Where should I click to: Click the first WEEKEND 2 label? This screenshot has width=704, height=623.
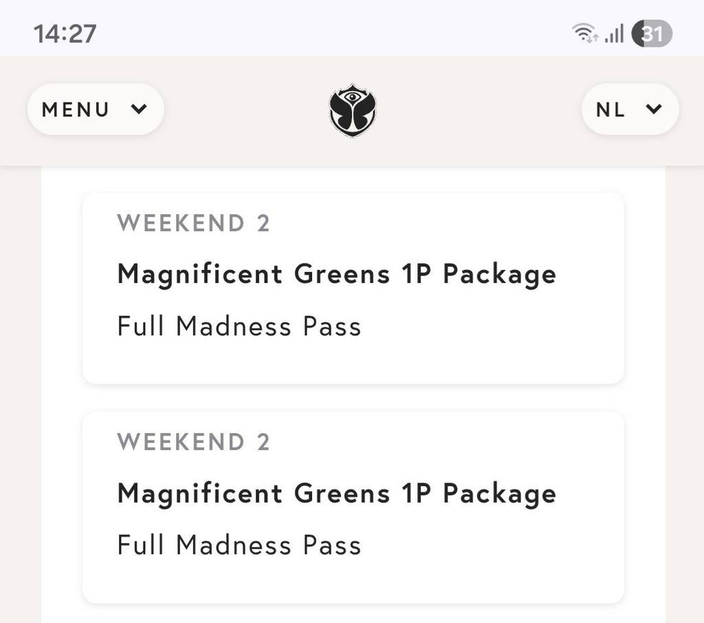coord(195,222)
